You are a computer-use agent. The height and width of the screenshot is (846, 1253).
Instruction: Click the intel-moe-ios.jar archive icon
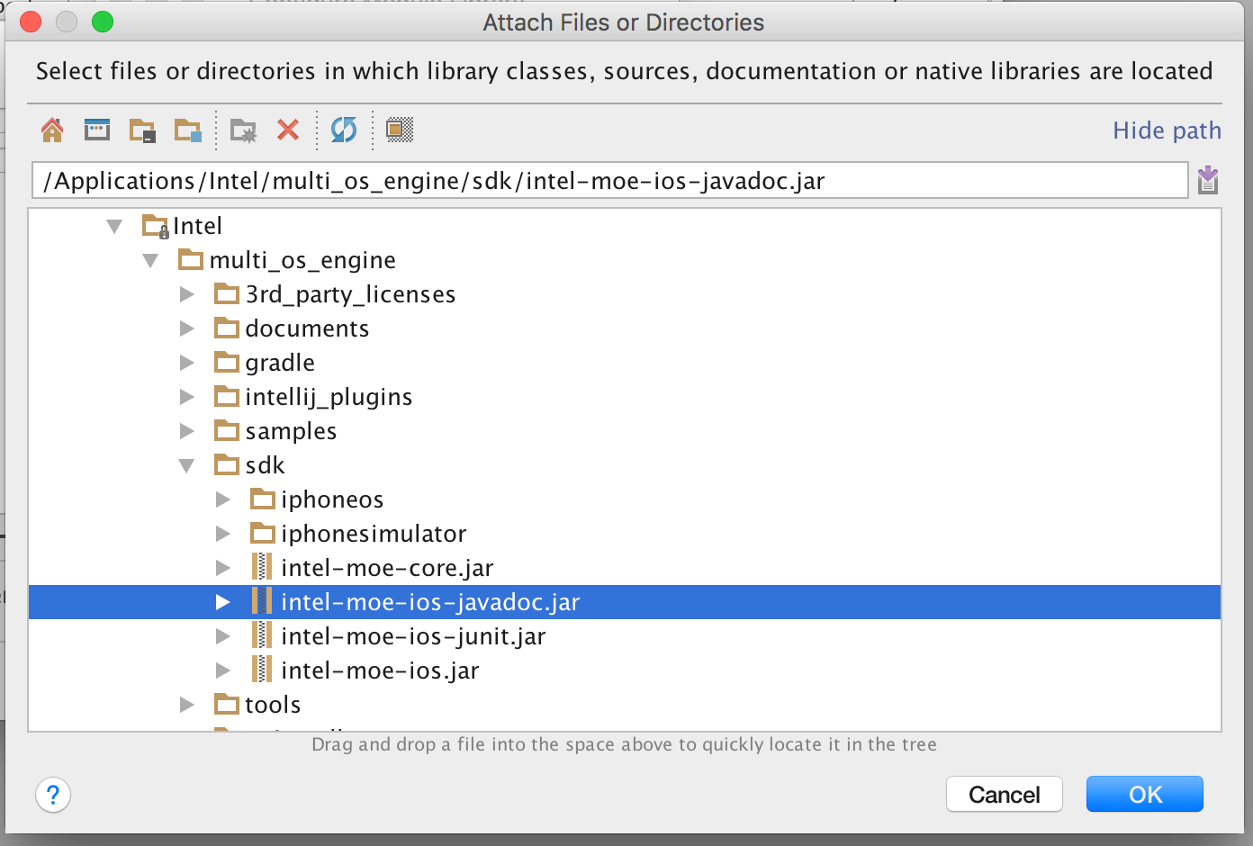click(262, 670)
